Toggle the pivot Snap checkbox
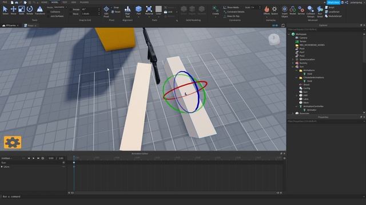 pyautogui.click(x=112, y=7)
